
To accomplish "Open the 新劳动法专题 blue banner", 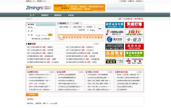I will [x=114, y=25].
